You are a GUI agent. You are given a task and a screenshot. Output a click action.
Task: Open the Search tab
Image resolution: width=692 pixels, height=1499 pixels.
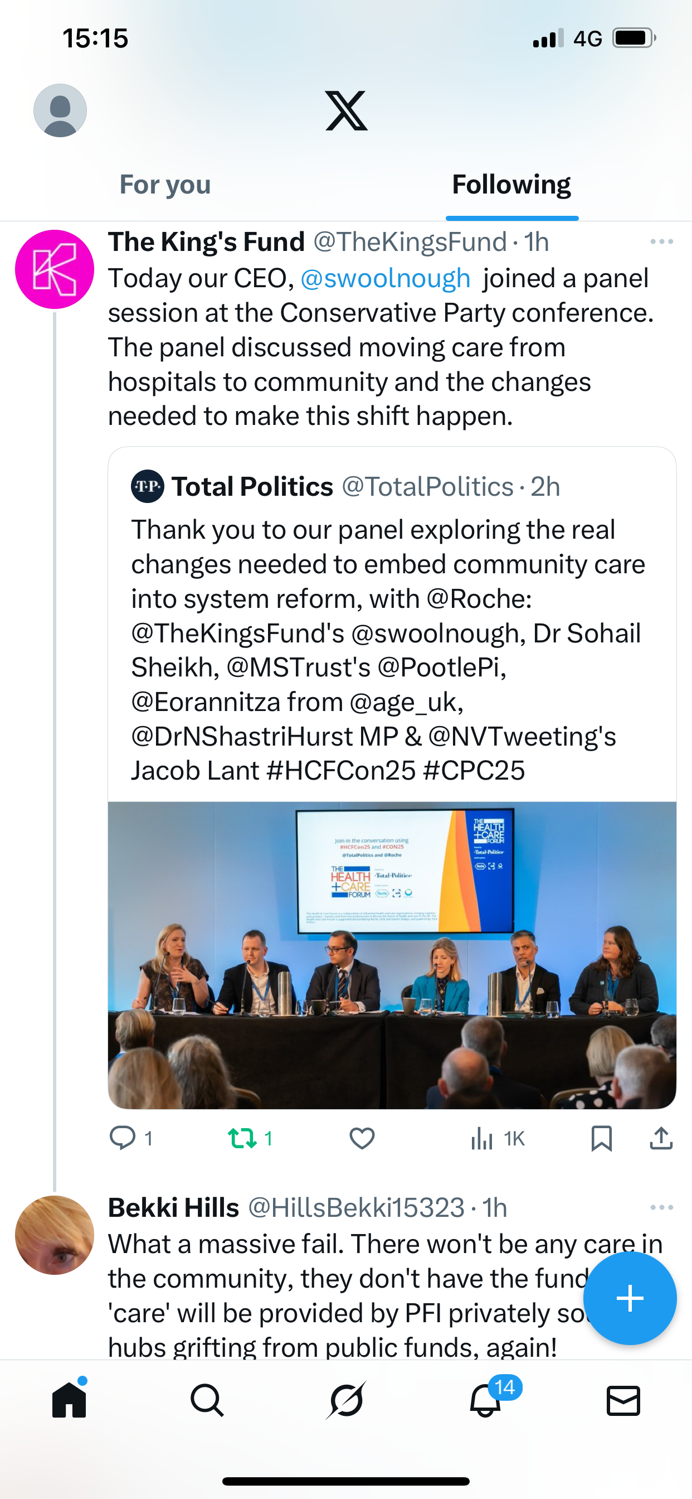pos(207,1400)
